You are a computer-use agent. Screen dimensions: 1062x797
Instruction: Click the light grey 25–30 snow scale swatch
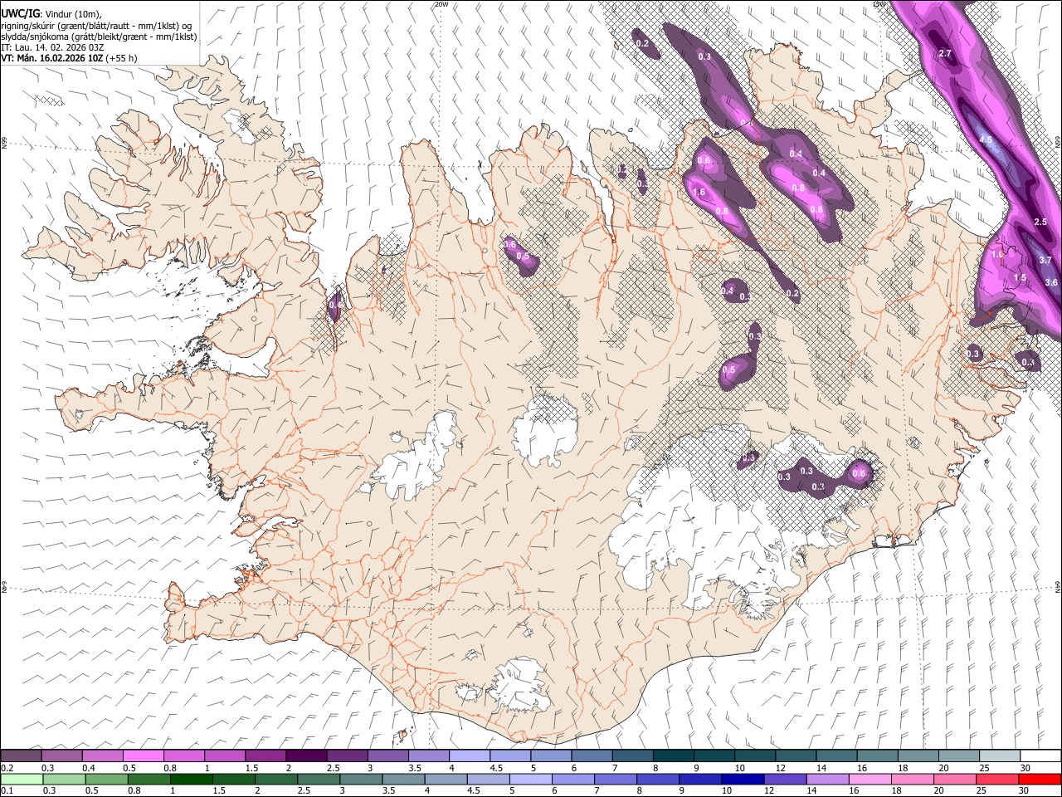click(999, 756)
